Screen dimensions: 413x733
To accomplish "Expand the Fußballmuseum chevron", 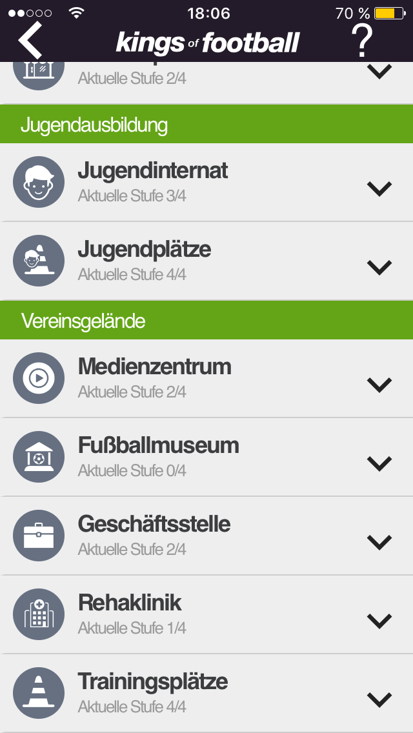I will [x=379, y=463].
